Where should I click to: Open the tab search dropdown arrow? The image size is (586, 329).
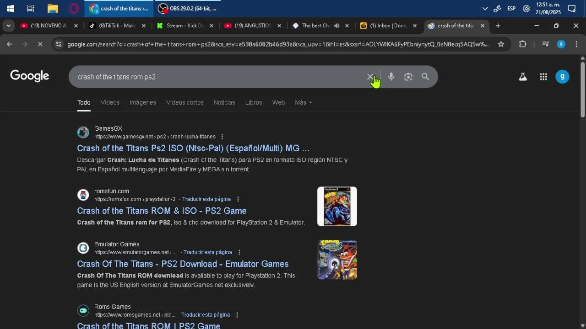8,26
